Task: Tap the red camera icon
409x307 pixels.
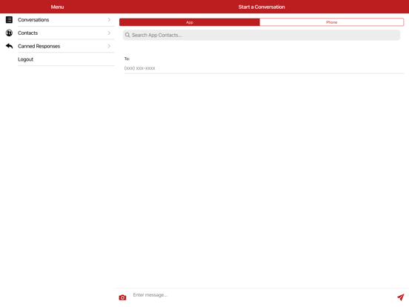Action: click(122, 297)
